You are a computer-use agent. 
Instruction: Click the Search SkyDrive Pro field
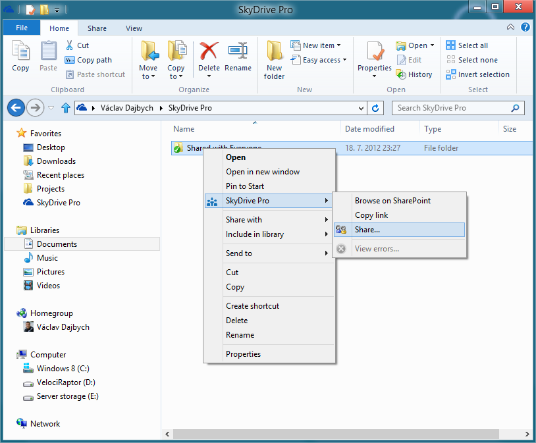tap(458, 108)
